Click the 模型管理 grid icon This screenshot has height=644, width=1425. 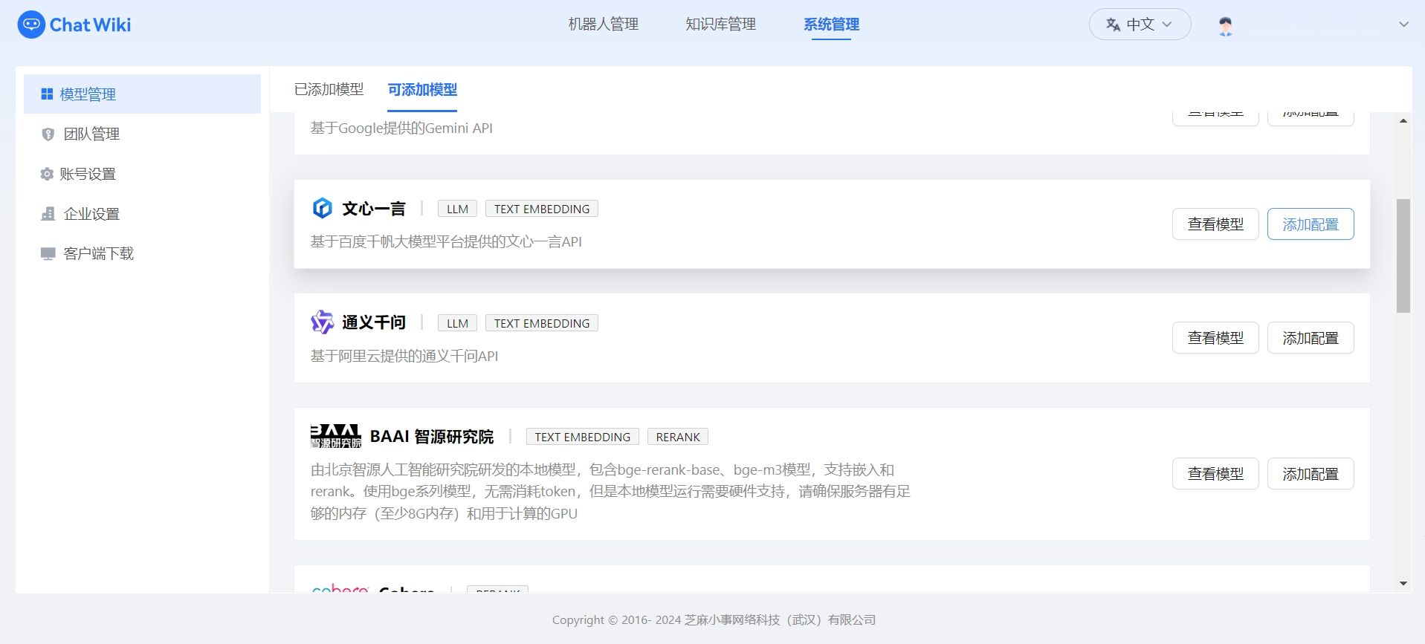[x=47, y=94]
